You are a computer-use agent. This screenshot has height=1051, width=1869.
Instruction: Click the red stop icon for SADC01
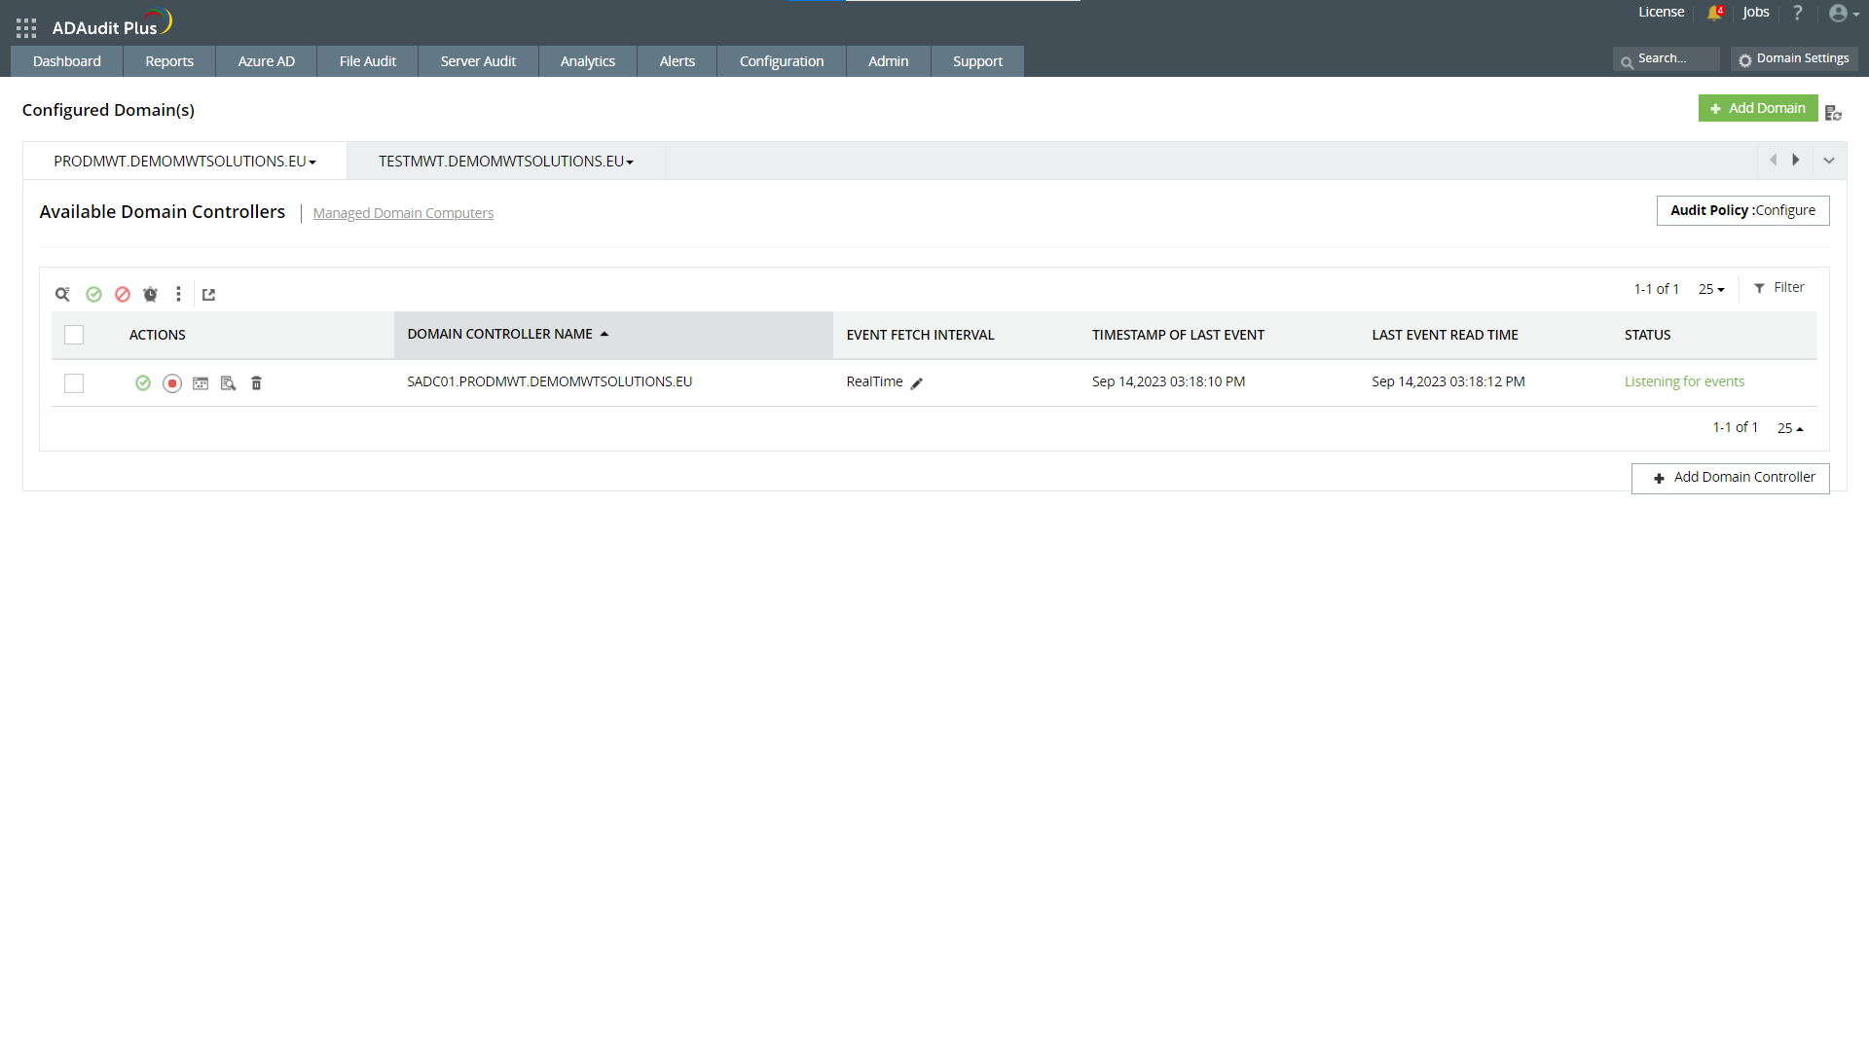tap(172, 383)
